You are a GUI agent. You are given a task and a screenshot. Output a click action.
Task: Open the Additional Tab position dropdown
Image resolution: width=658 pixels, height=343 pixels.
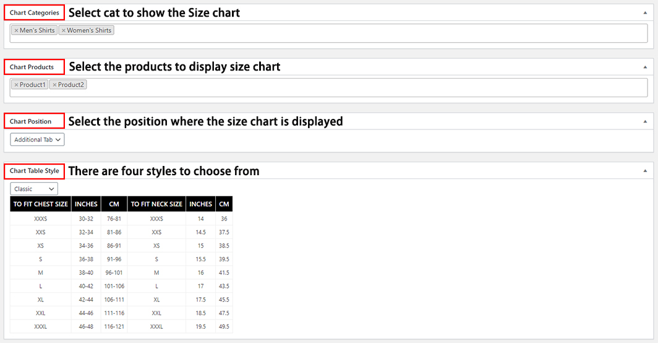point(37,140)
